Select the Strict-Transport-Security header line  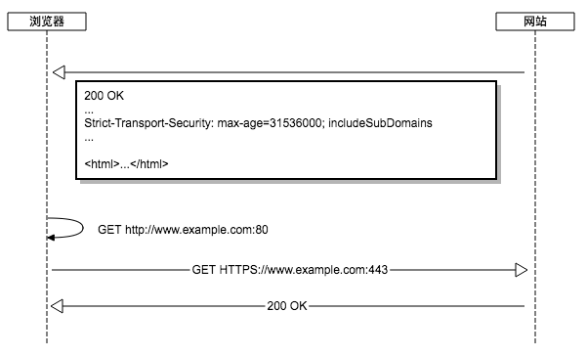click(x=258, y=123)
